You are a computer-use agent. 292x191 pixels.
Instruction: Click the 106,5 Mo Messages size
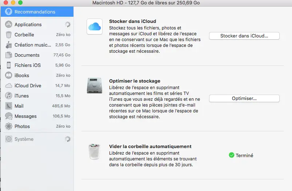pyautogui.click(x=61, y=116)
